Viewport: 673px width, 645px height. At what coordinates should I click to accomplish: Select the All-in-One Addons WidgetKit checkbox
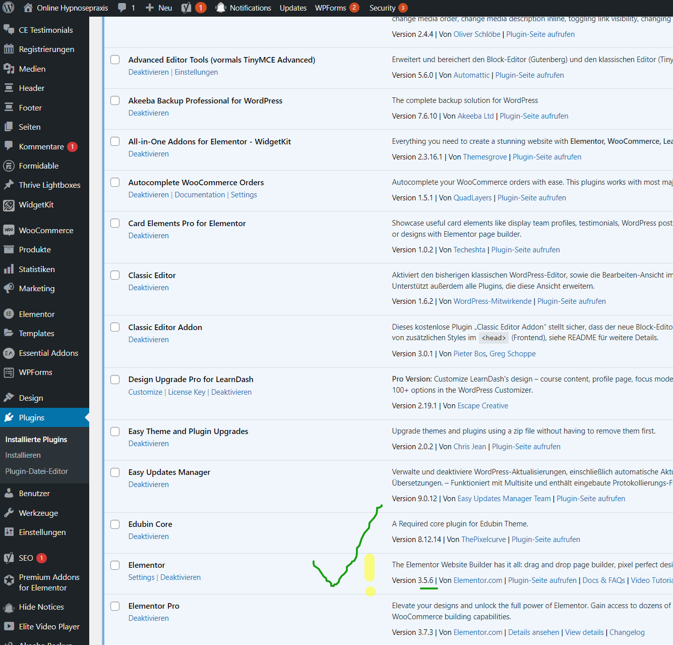[115, 141]
